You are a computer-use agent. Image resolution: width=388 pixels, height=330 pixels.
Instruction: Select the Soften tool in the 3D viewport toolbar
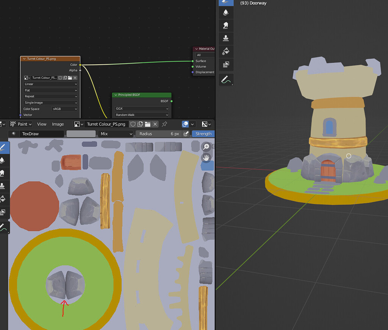[x=226, y=12]
